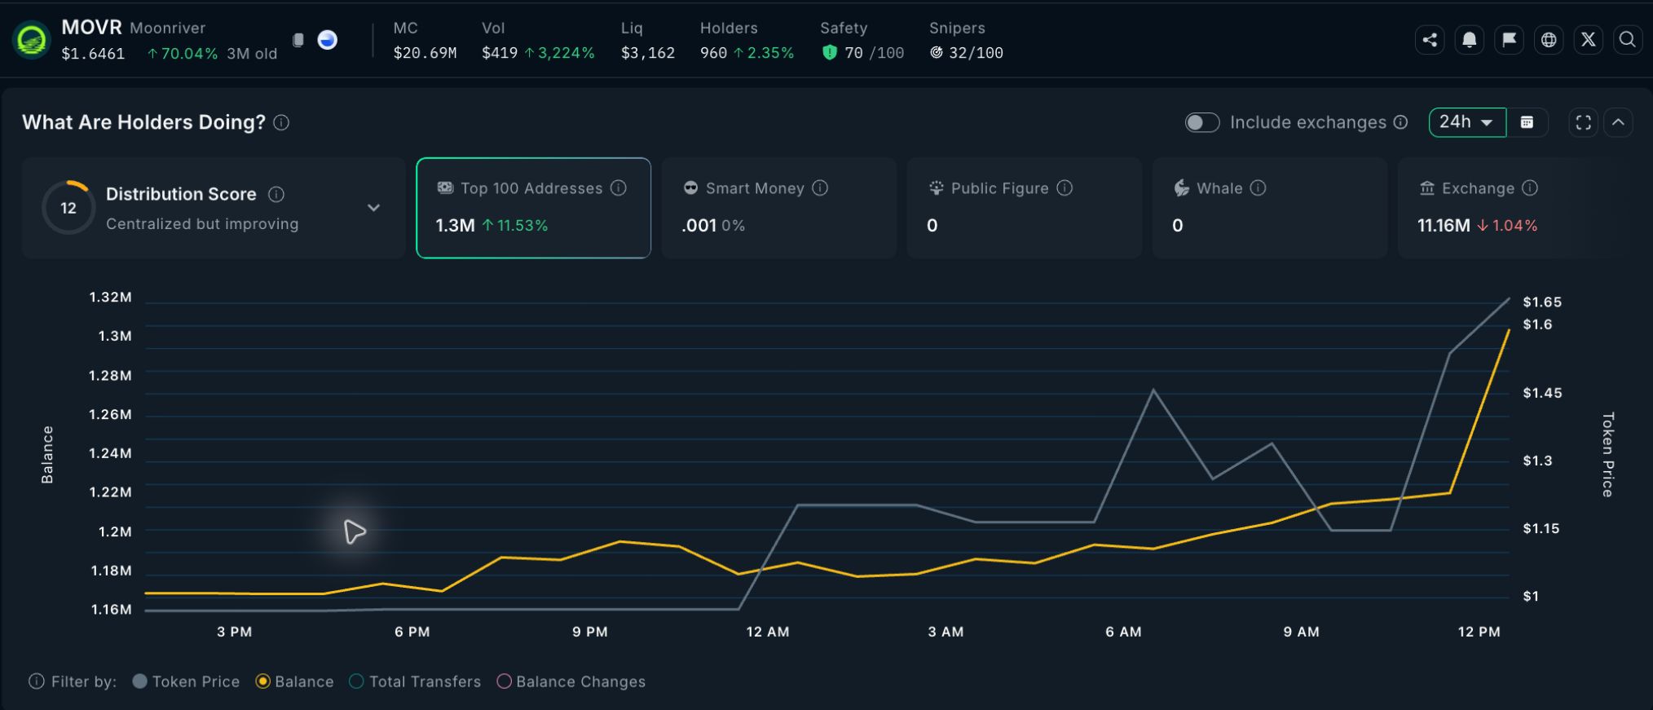
Task: Toggle the Balance filter
Action: point(294,681)
